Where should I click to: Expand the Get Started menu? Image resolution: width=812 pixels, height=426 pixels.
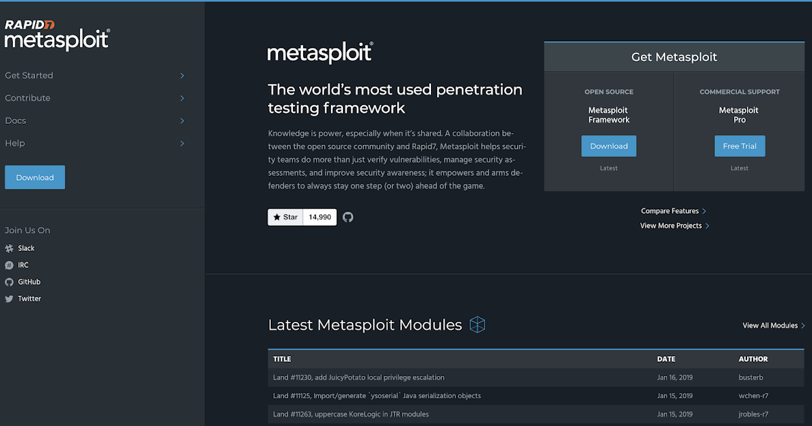pyautogui.click(x=181, y=76)
